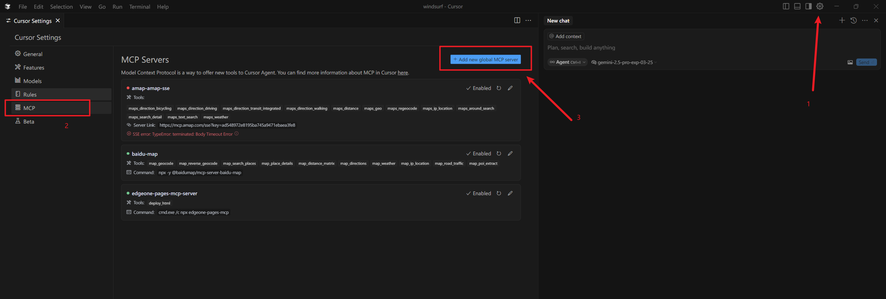886x299 pixels.
Task: Disable the baidu-map server
Action: [479, 154]
